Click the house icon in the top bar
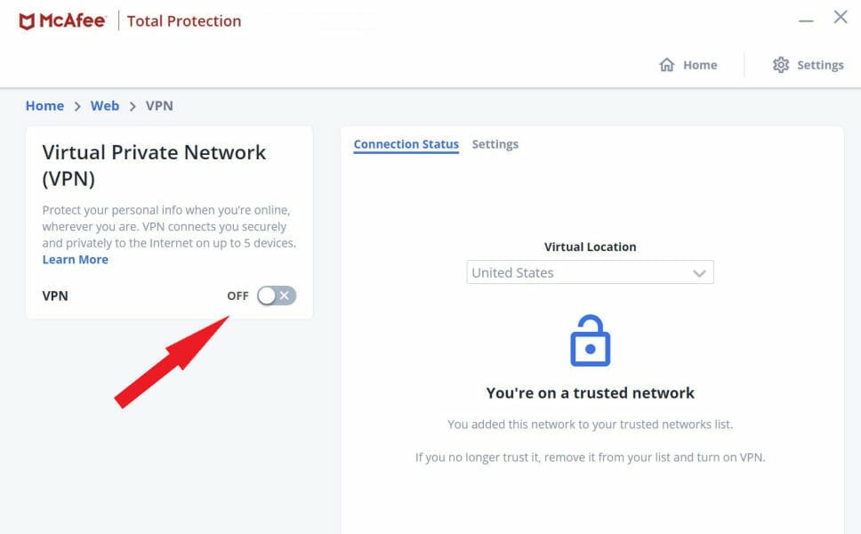 point(666,65)
